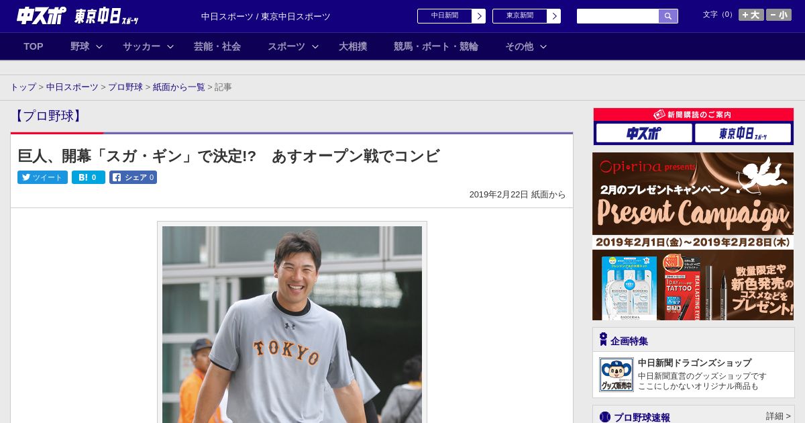This screenshot has height=423, width=805.
Task: Click 新聞購読のご案内 banner heading
Action: tap(693, 115)
